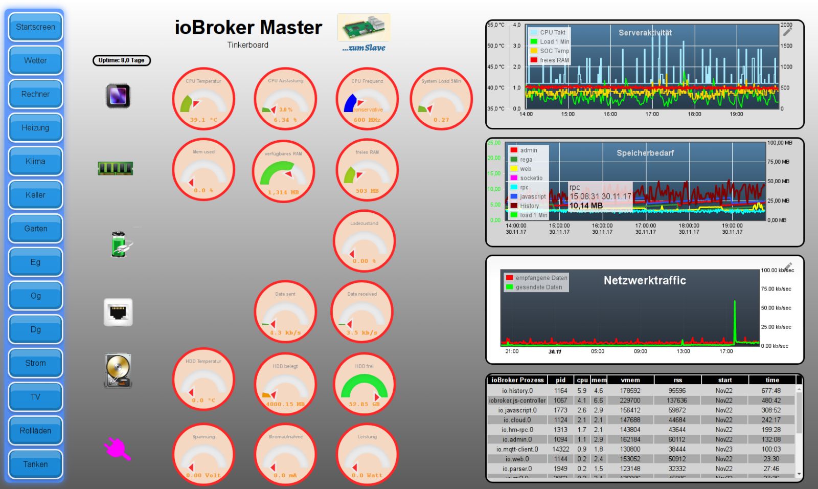Click the Stromaufnahme gauge

[285, 455]
